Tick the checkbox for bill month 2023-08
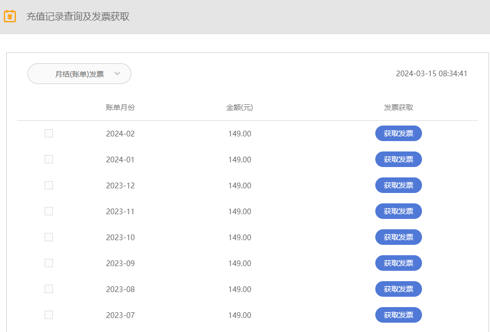 pos(49,289)
